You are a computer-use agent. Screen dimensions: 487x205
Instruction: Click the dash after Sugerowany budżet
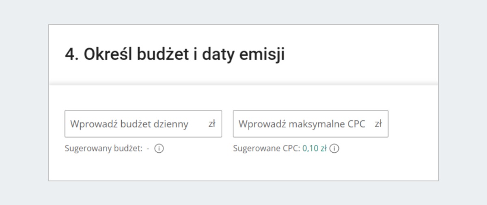[x=148, y=149]
